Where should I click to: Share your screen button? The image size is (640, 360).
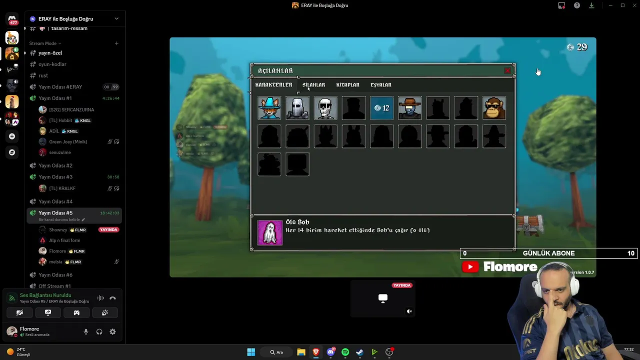pos(48,312)
